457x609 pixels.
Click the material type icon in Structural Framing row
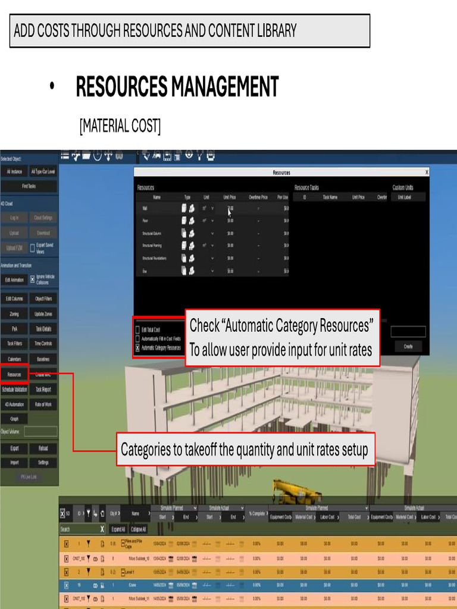(184, 246)
